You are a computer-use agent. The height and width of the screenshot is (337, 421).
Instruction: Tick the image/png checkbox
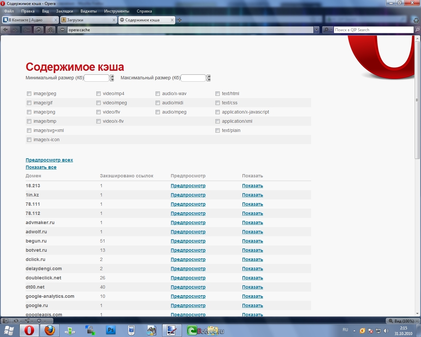[x=29, y=112]
